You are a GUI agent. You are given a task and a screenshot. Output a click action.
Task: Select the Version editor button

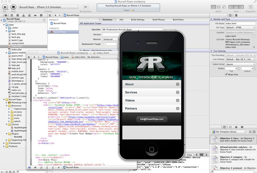(x=224, y=7)
